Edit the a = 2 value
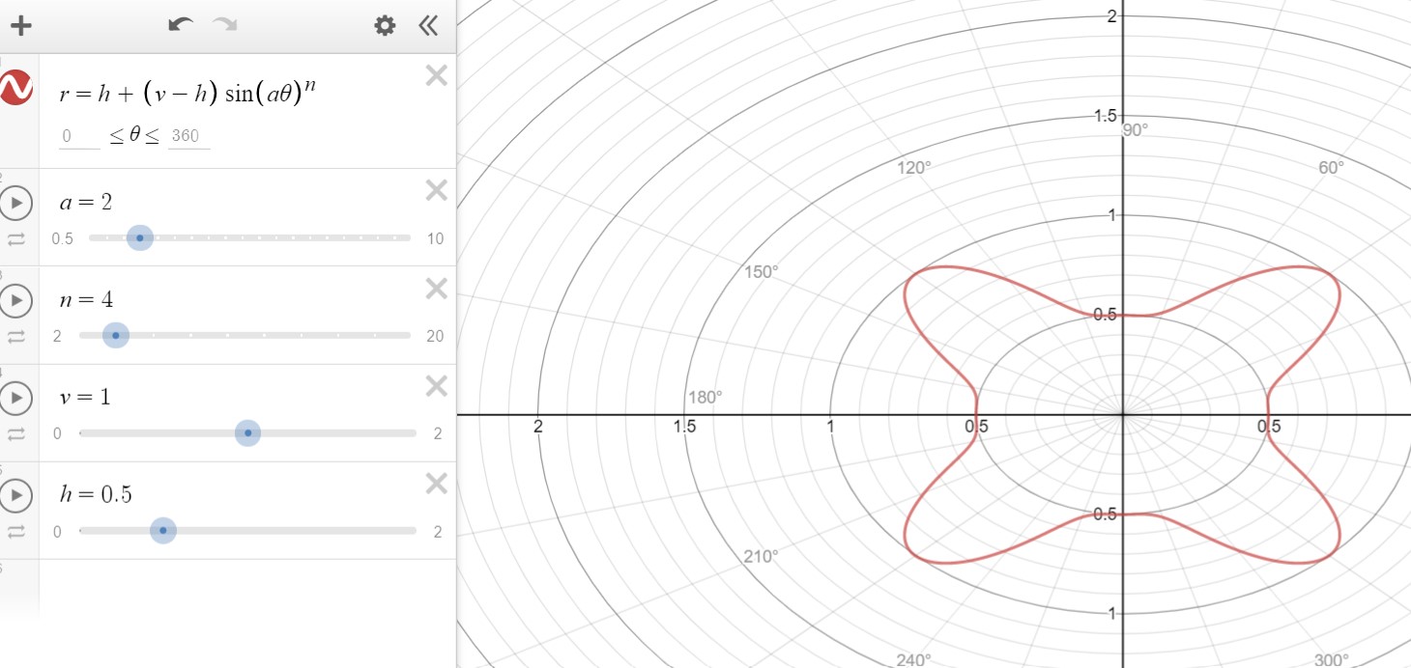Viewport: 1411px width, 668px height. tap(86, 202)
